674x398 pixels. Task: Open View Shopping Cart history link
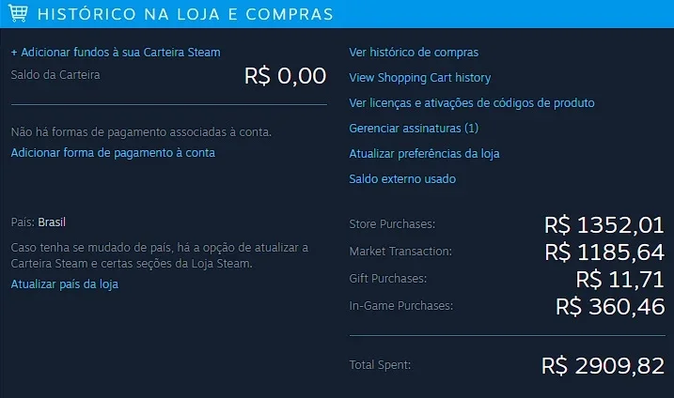420,78
